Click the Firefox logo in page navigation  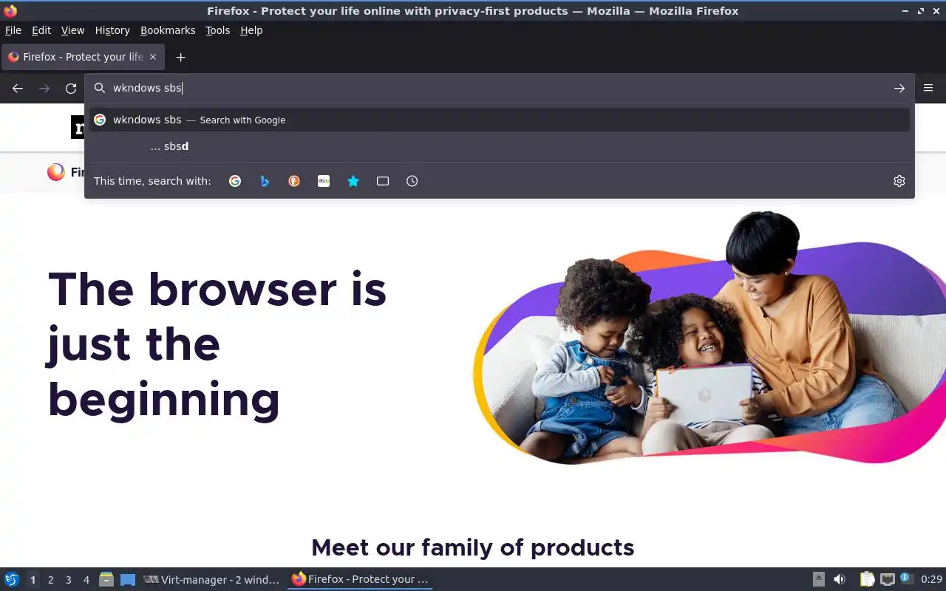coord(56,172)
